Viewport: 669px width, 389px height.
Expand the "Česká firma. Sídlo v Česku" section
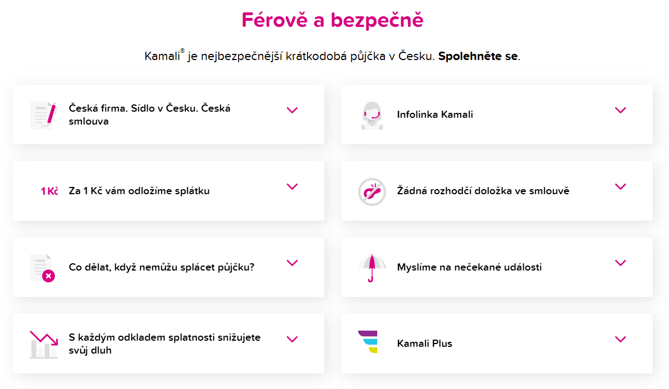point(292,110)
